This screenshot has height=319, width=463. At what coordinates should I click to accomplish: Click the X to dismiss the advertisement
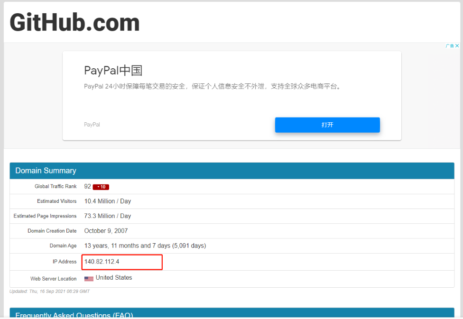coord(457,46)
